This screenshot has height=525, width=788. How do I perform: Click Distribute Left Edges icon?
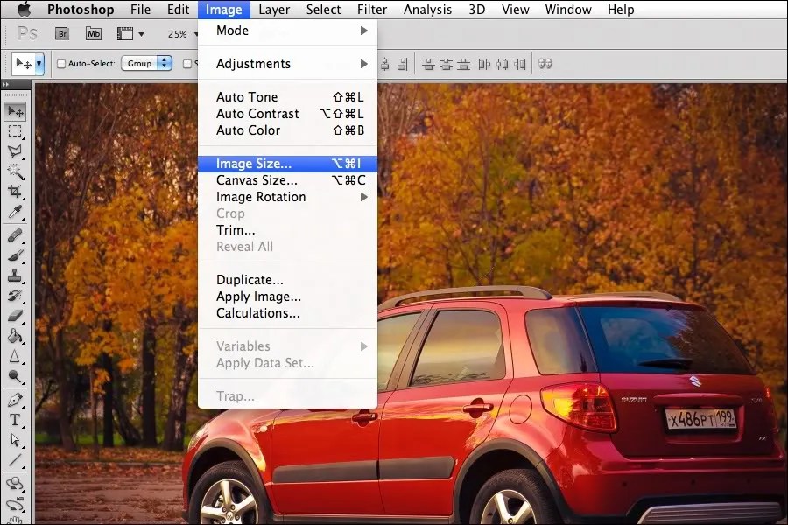[x=484, y=64]
